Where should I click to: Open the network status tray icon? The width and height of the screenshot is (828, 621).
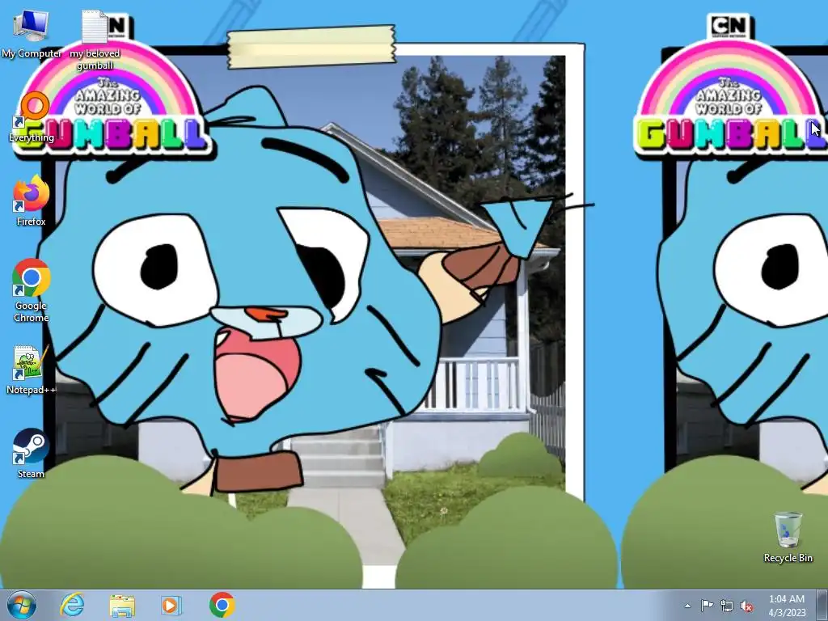[727, 606]
